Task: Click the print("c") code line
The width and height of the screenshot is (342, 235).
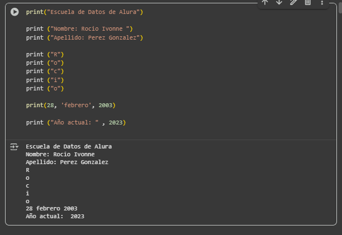Action: coord(45,71)
